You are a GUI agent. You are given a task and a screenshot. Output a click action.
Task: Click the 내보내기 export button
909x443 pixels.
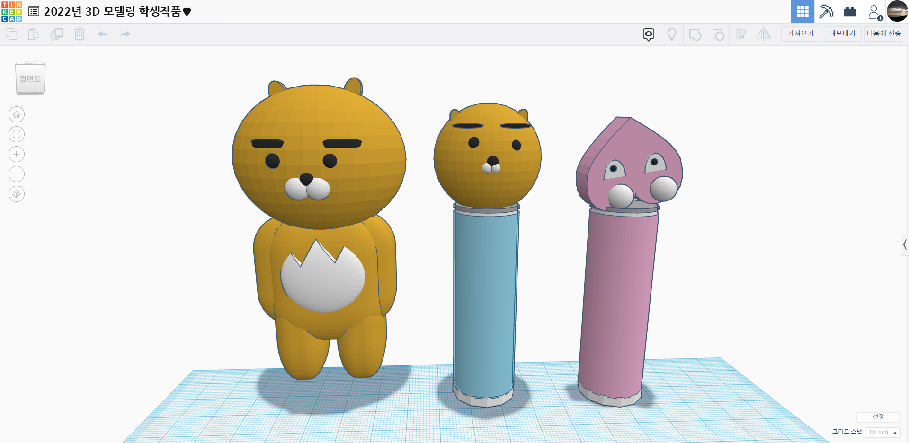point(842,34)
